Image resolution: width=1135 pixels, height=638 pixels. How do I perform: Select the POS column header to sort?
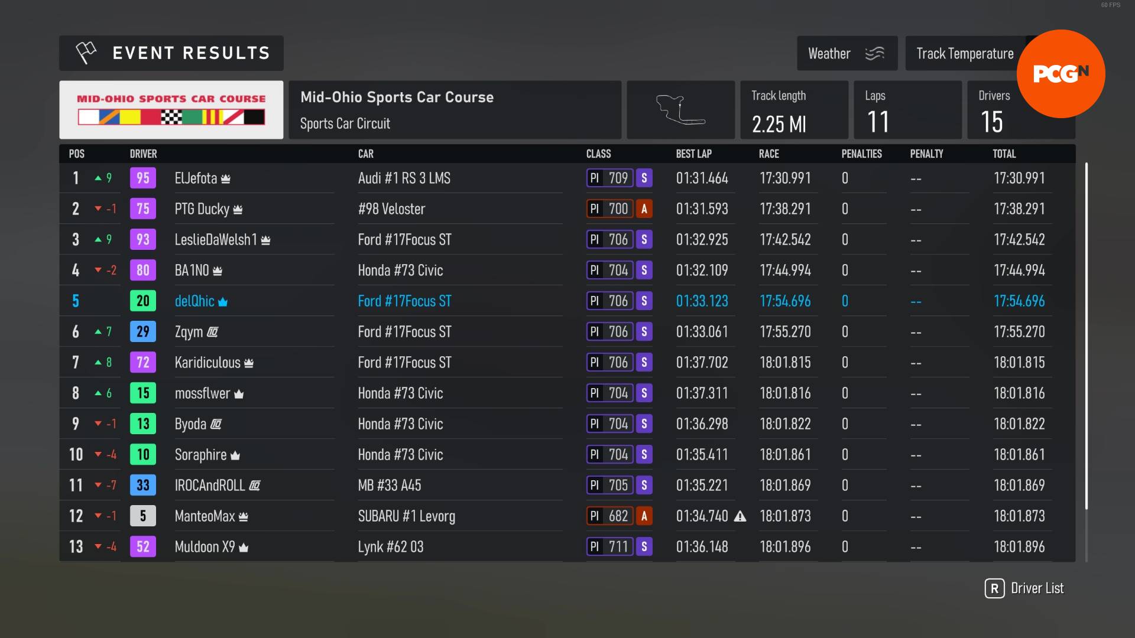(x=76, y=154)
